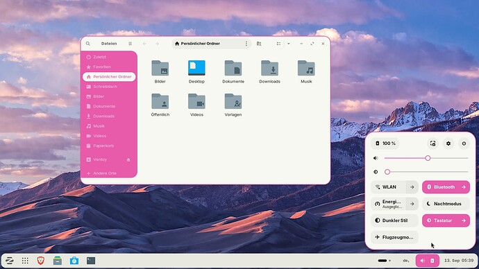Click the folder search icon beside path bar
Viewport: 479px width, 269px height.
click(x=259, y=44)
